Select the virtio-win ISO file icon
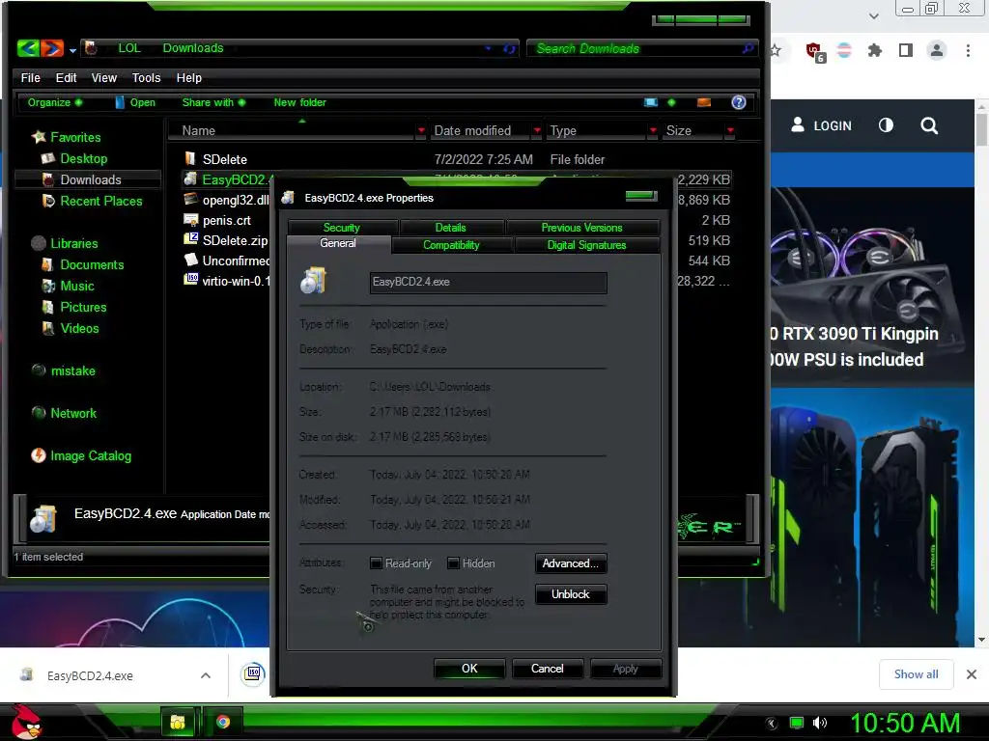 pyautogui.click(x=190, y=280)
